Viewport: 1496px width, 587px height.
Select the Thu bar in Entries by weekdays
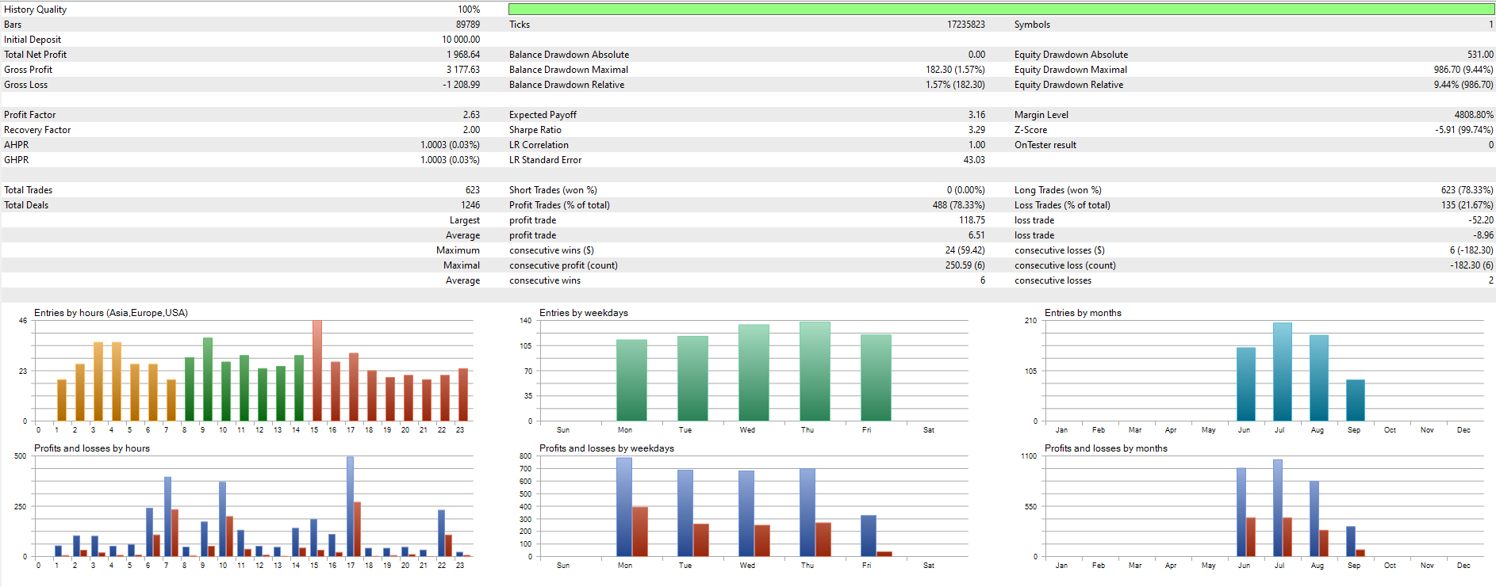pos(815,372)
